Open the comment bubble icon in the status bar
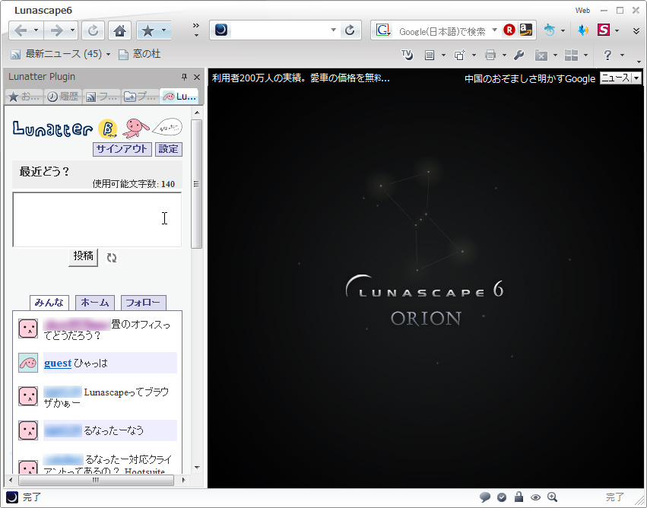647x508 pixels. click(x=485, y=497)
